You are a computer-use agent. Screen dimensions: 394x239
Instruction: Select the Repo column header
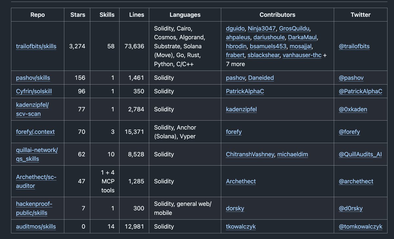coord(38,15)
